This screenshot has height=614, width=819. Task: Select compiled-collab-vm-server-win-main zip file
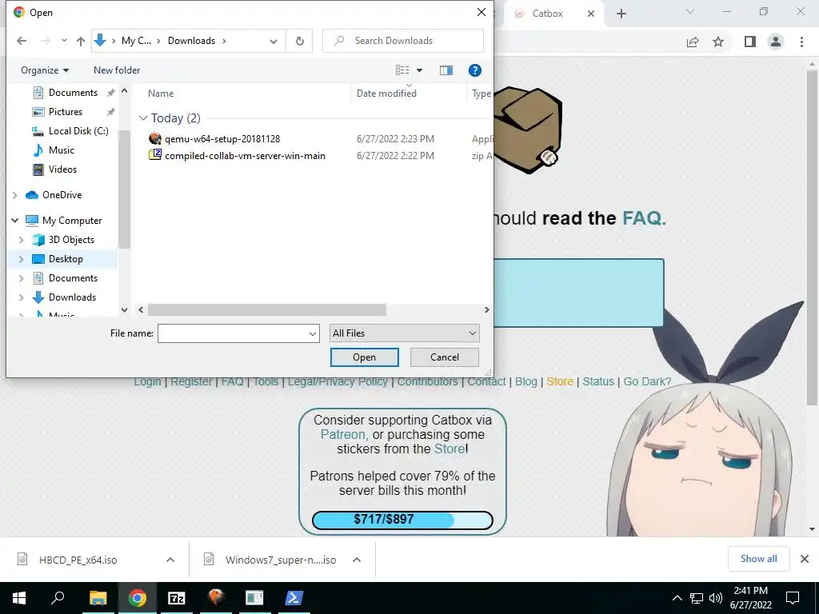[x=245, y=156]
